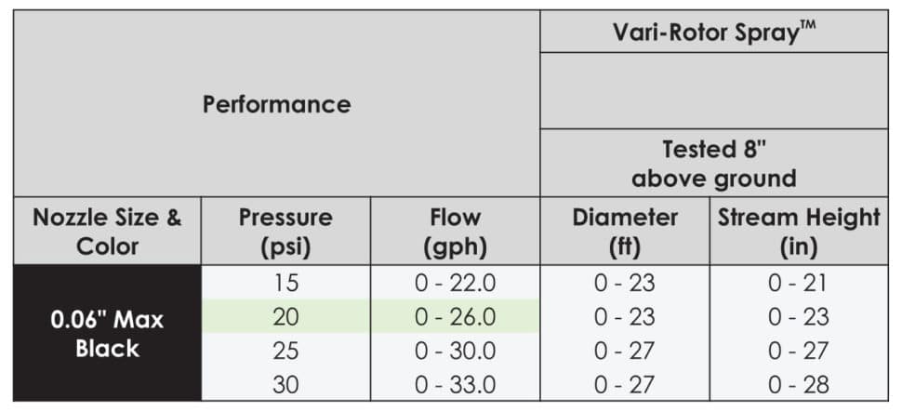This screenshot has height=412, width=902.
Task: Select the 0 - 22.0 flow value
Action: coord(455,284)
